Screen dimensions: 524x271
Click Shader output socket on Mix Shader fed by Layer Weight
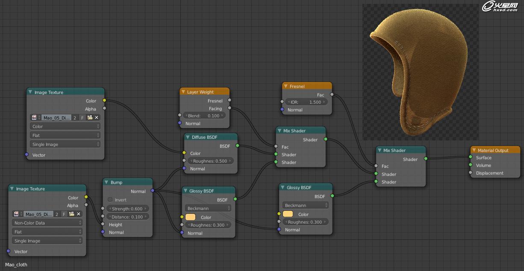(x=326, y=139)
